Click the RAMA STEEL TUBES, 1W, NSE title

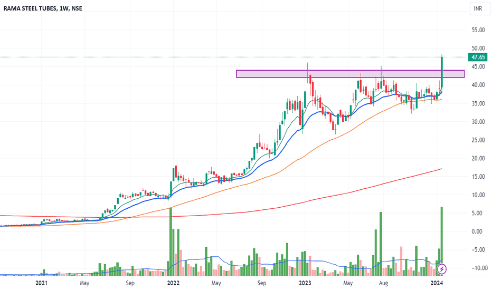coord(43,8)
